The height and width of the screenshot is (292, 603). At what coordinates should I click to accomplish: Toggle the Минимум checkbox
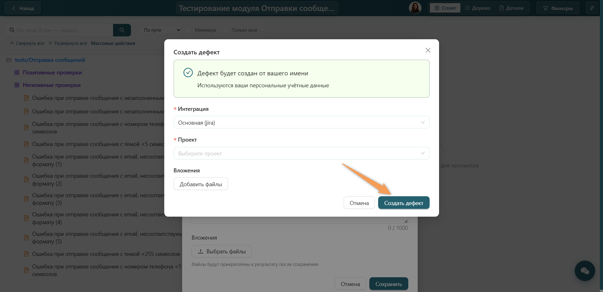click(x=188, y=30)
